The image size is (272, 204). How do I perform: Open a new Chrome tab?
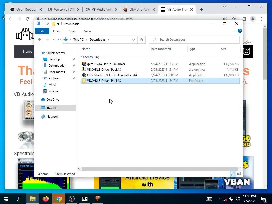(x=201, y=10)
